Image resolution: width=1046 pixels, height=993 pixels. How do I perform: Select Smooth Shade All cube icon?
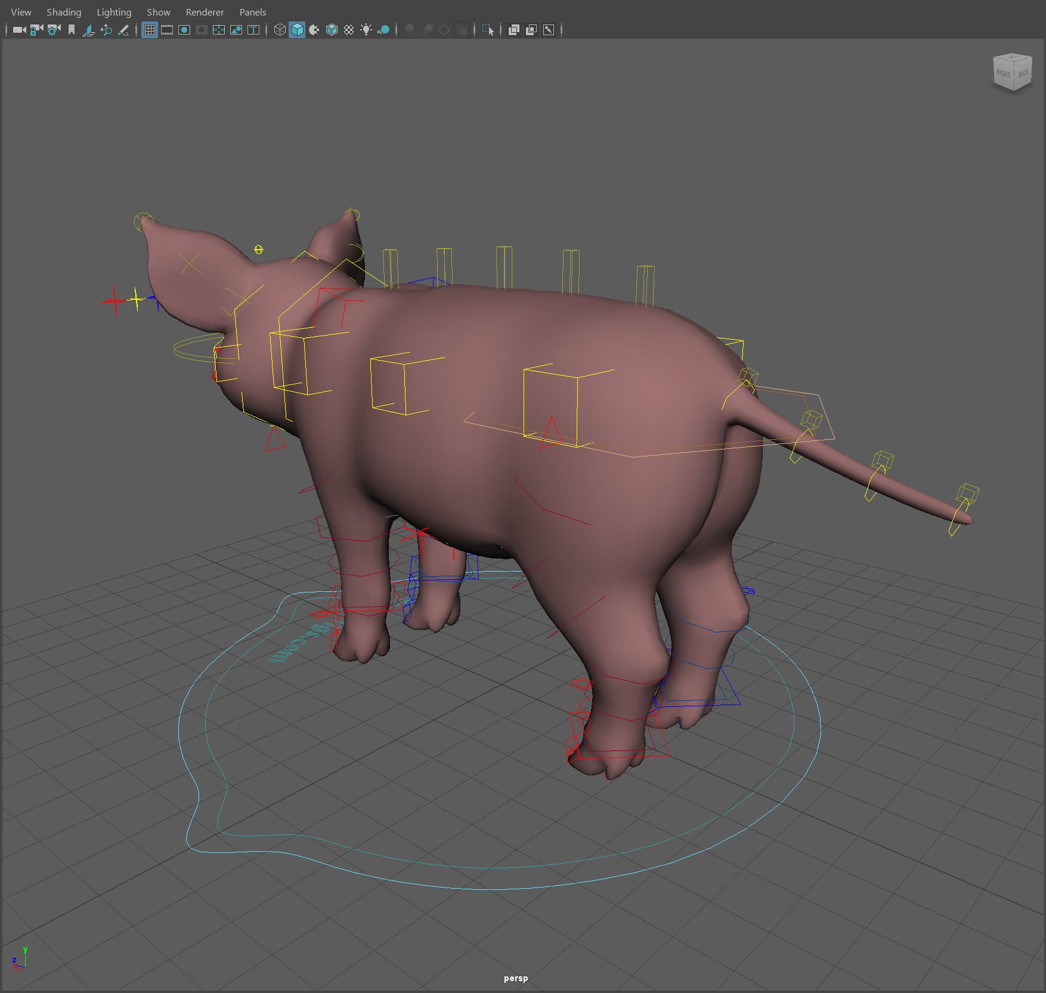(297, 30)
